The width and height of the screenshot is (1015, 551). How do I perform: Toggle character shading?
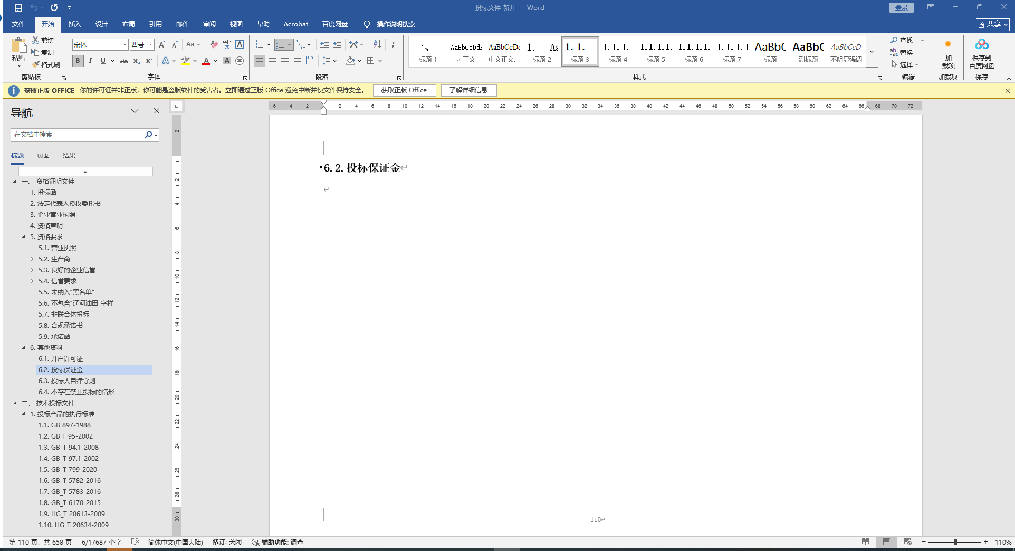[x=227, y=61]
